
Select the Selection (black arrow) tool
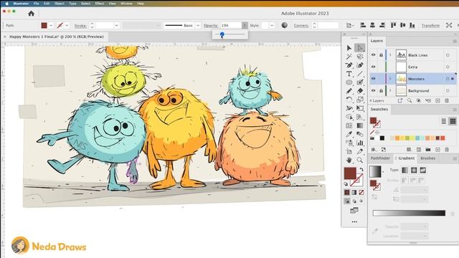349,48
